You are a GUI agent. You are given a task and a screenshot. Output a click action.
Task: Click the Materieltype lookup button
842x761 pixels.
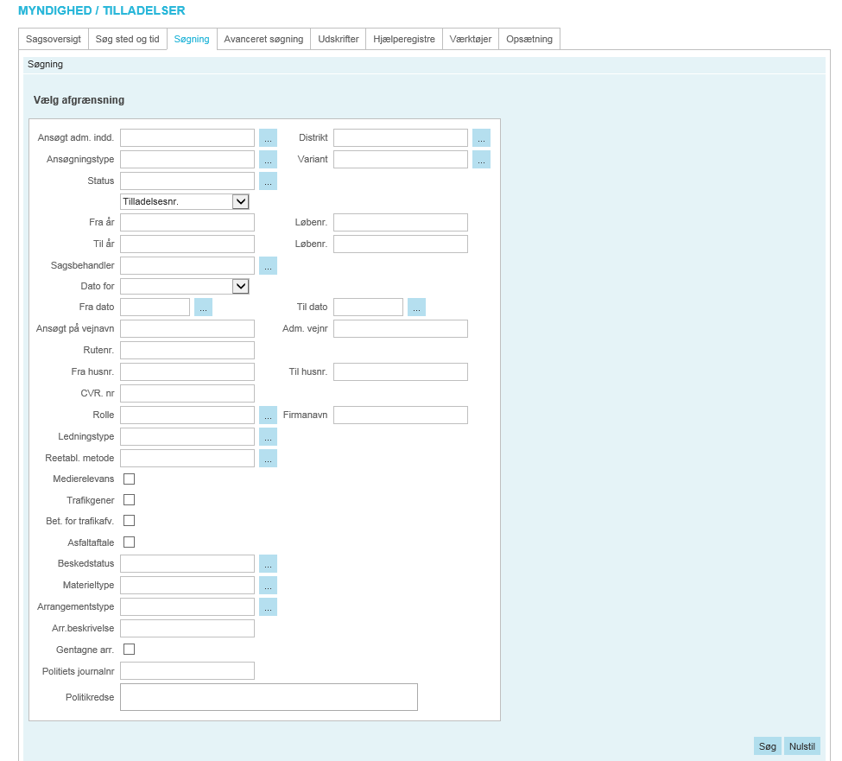pyautogui.click(x=268, y=586)
